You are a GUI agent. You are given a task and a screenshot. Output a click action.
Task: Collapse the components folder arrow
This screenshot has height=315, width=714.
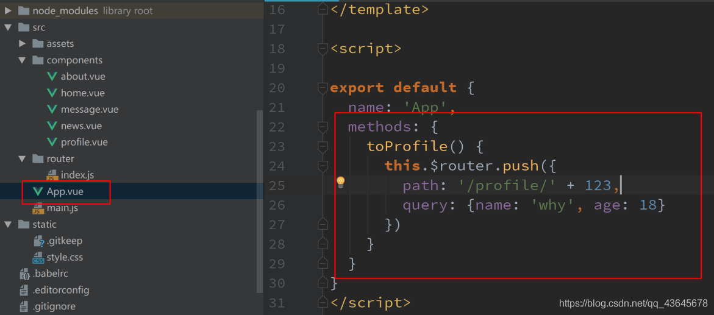[22, 60]
